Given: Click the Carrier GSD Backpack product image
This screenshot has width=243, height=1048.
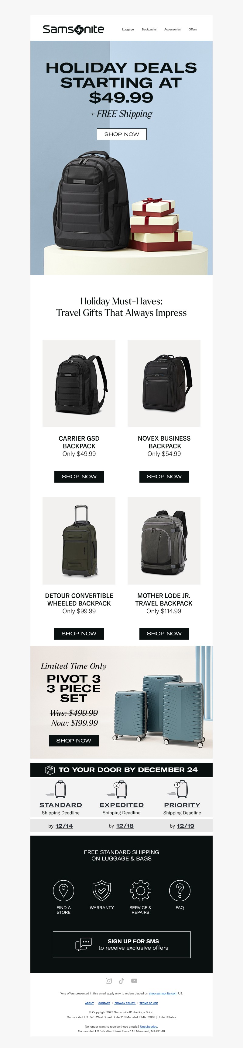Looking at the screenshot, I should [x=79, y=383].
